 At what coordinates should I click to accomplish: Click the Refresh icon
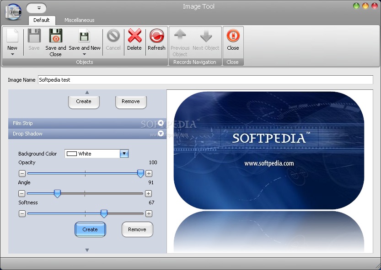coord(157,36)
